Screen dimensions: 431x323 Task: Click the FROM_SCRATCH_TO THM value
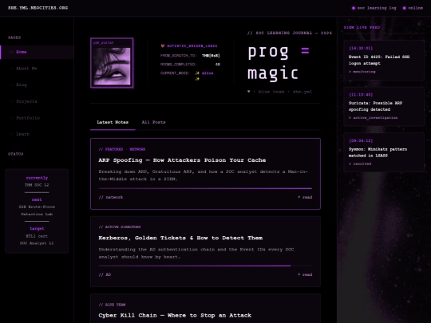pos(211,56)
